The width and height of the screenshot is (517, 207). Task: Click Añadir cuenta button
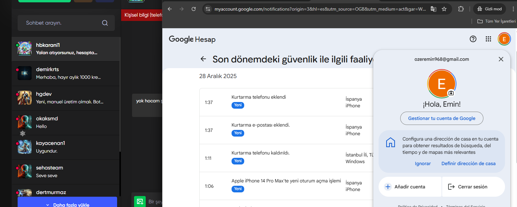(x=410, y=187)
